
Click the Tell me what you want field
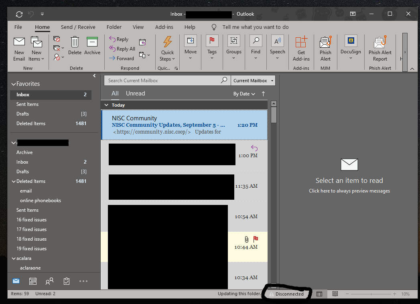pos(255,27)
